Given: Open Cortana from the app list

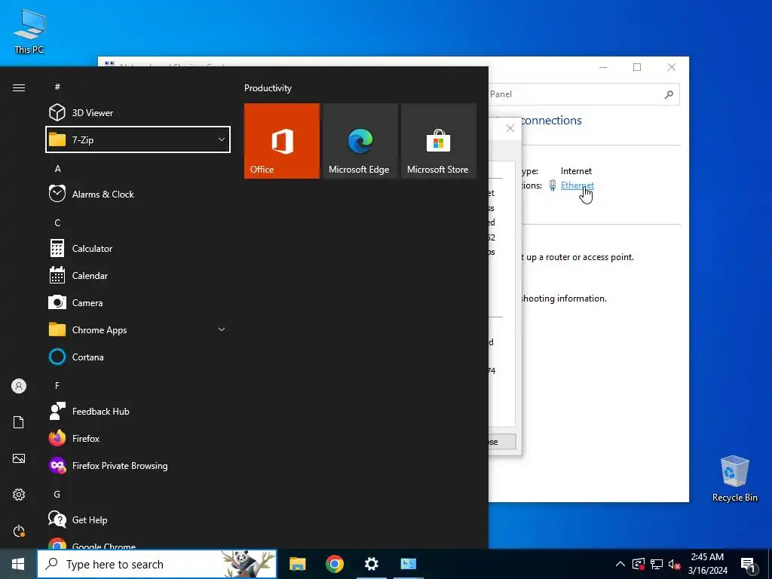Looking at the screenshot, I should tap(138, 357).
